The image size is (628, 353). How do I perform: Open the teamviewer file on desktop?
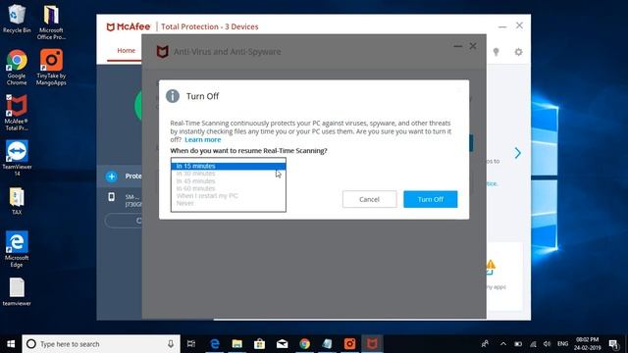click(17, 292)
